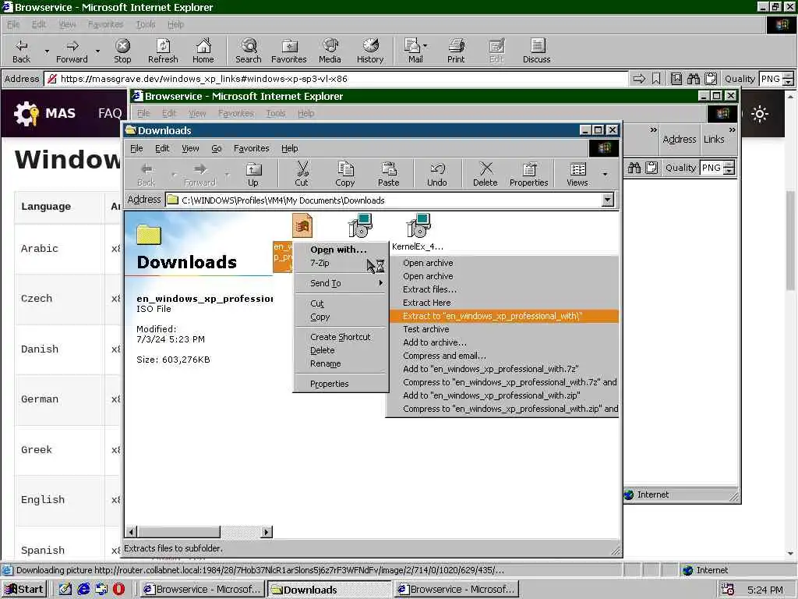Click the Print toolbar button
This screenshot has width=798, height=599.
click(456, 51)
